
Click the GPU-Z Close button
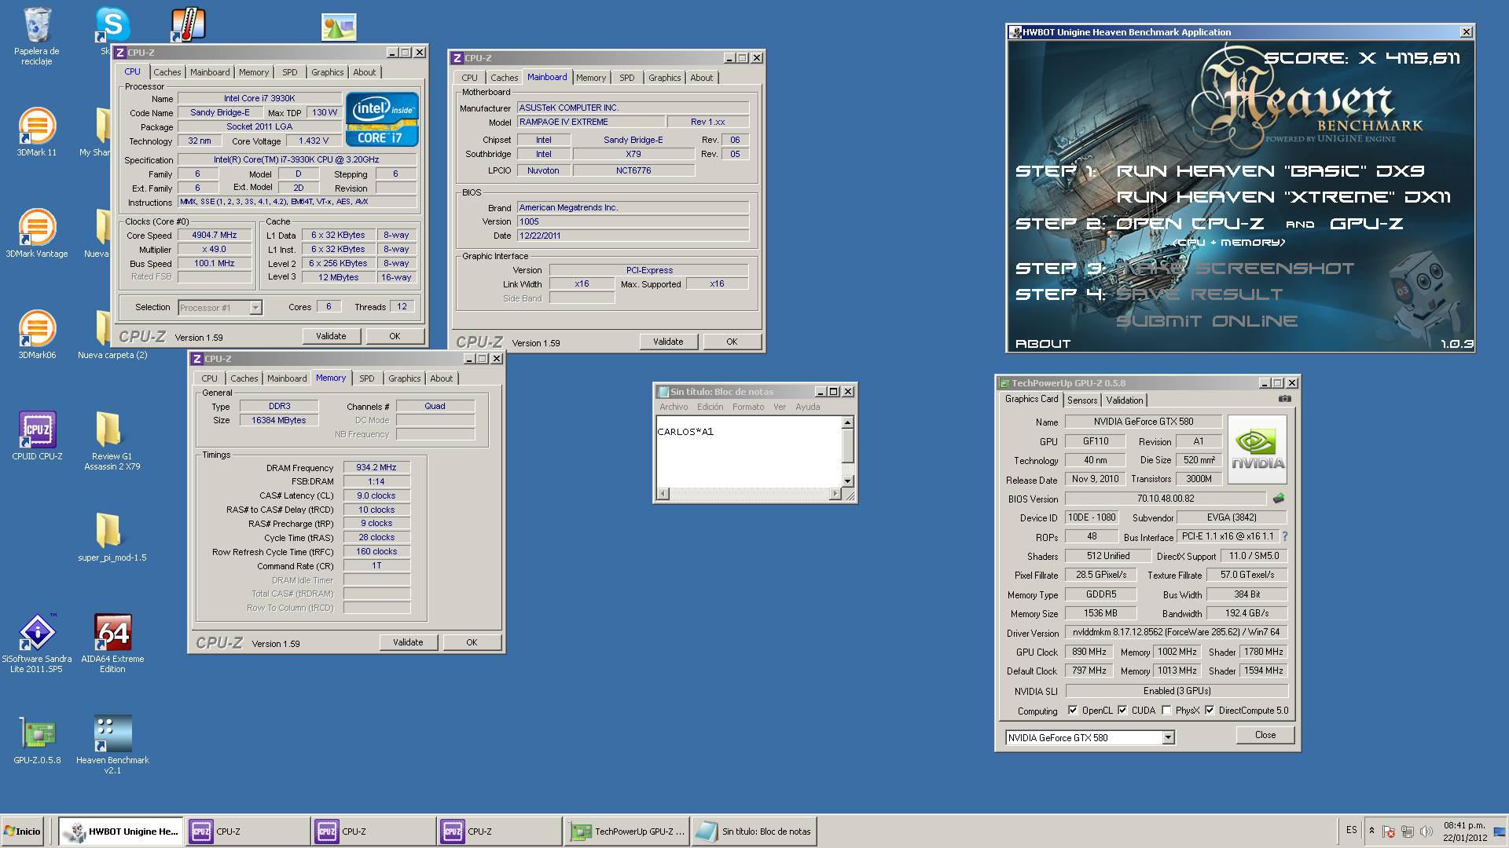coord(1265,735)
